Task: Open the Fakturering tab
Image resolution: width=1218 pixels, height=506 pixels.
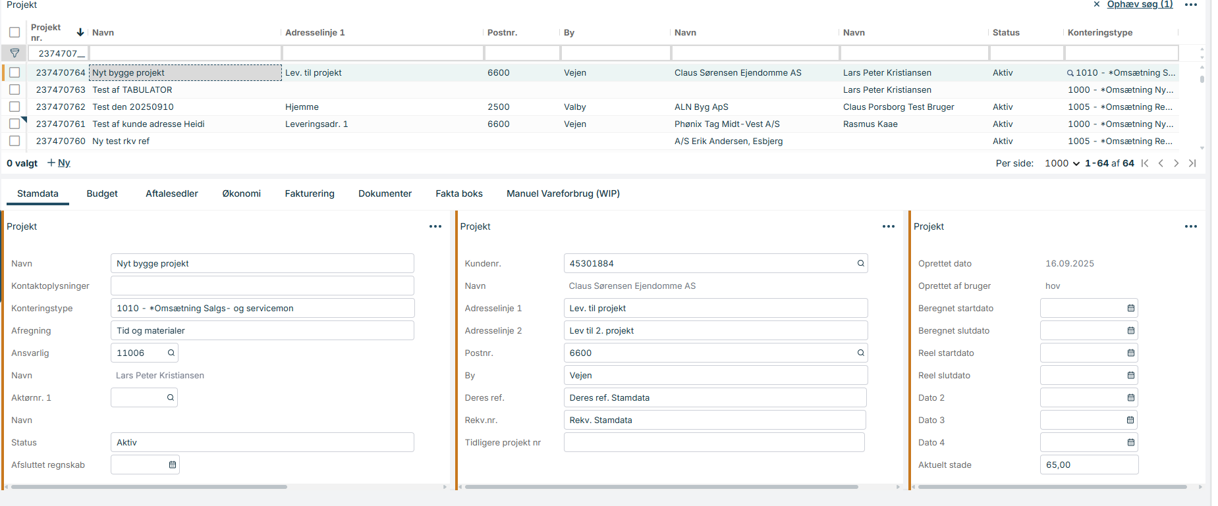Action: click(310, 193)
